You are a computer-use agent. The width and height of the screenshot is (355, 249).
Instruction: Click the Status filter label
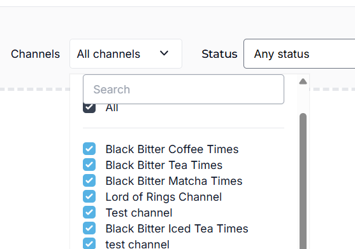(x=219, y=54)
